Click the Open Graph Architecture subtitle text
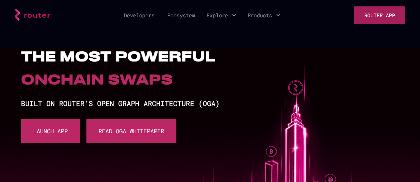This screenshot has height=182, width=420. [x=120, y=103]
